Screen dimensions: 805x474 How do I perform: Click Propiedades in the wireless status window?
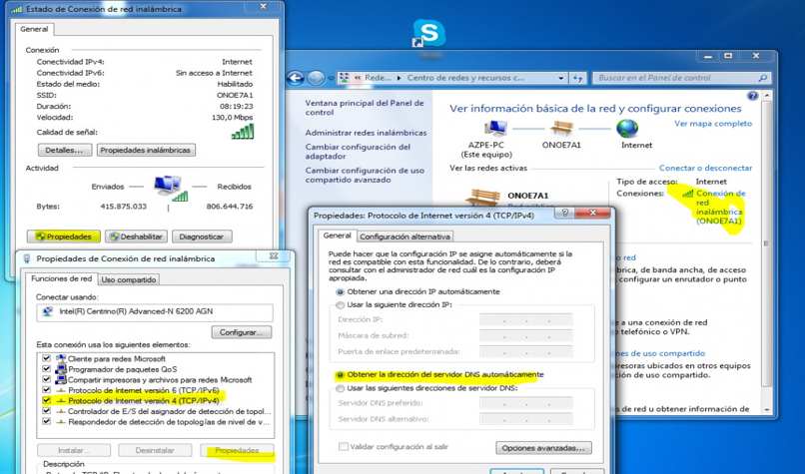[x=64, y=237]
